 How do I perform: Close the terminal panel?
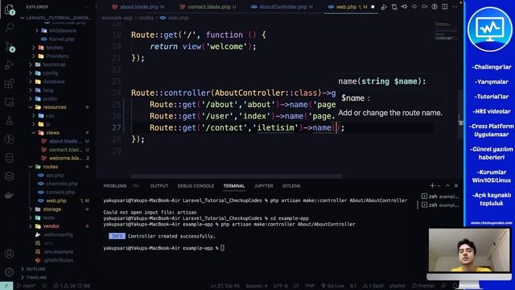tap(456, 186)
